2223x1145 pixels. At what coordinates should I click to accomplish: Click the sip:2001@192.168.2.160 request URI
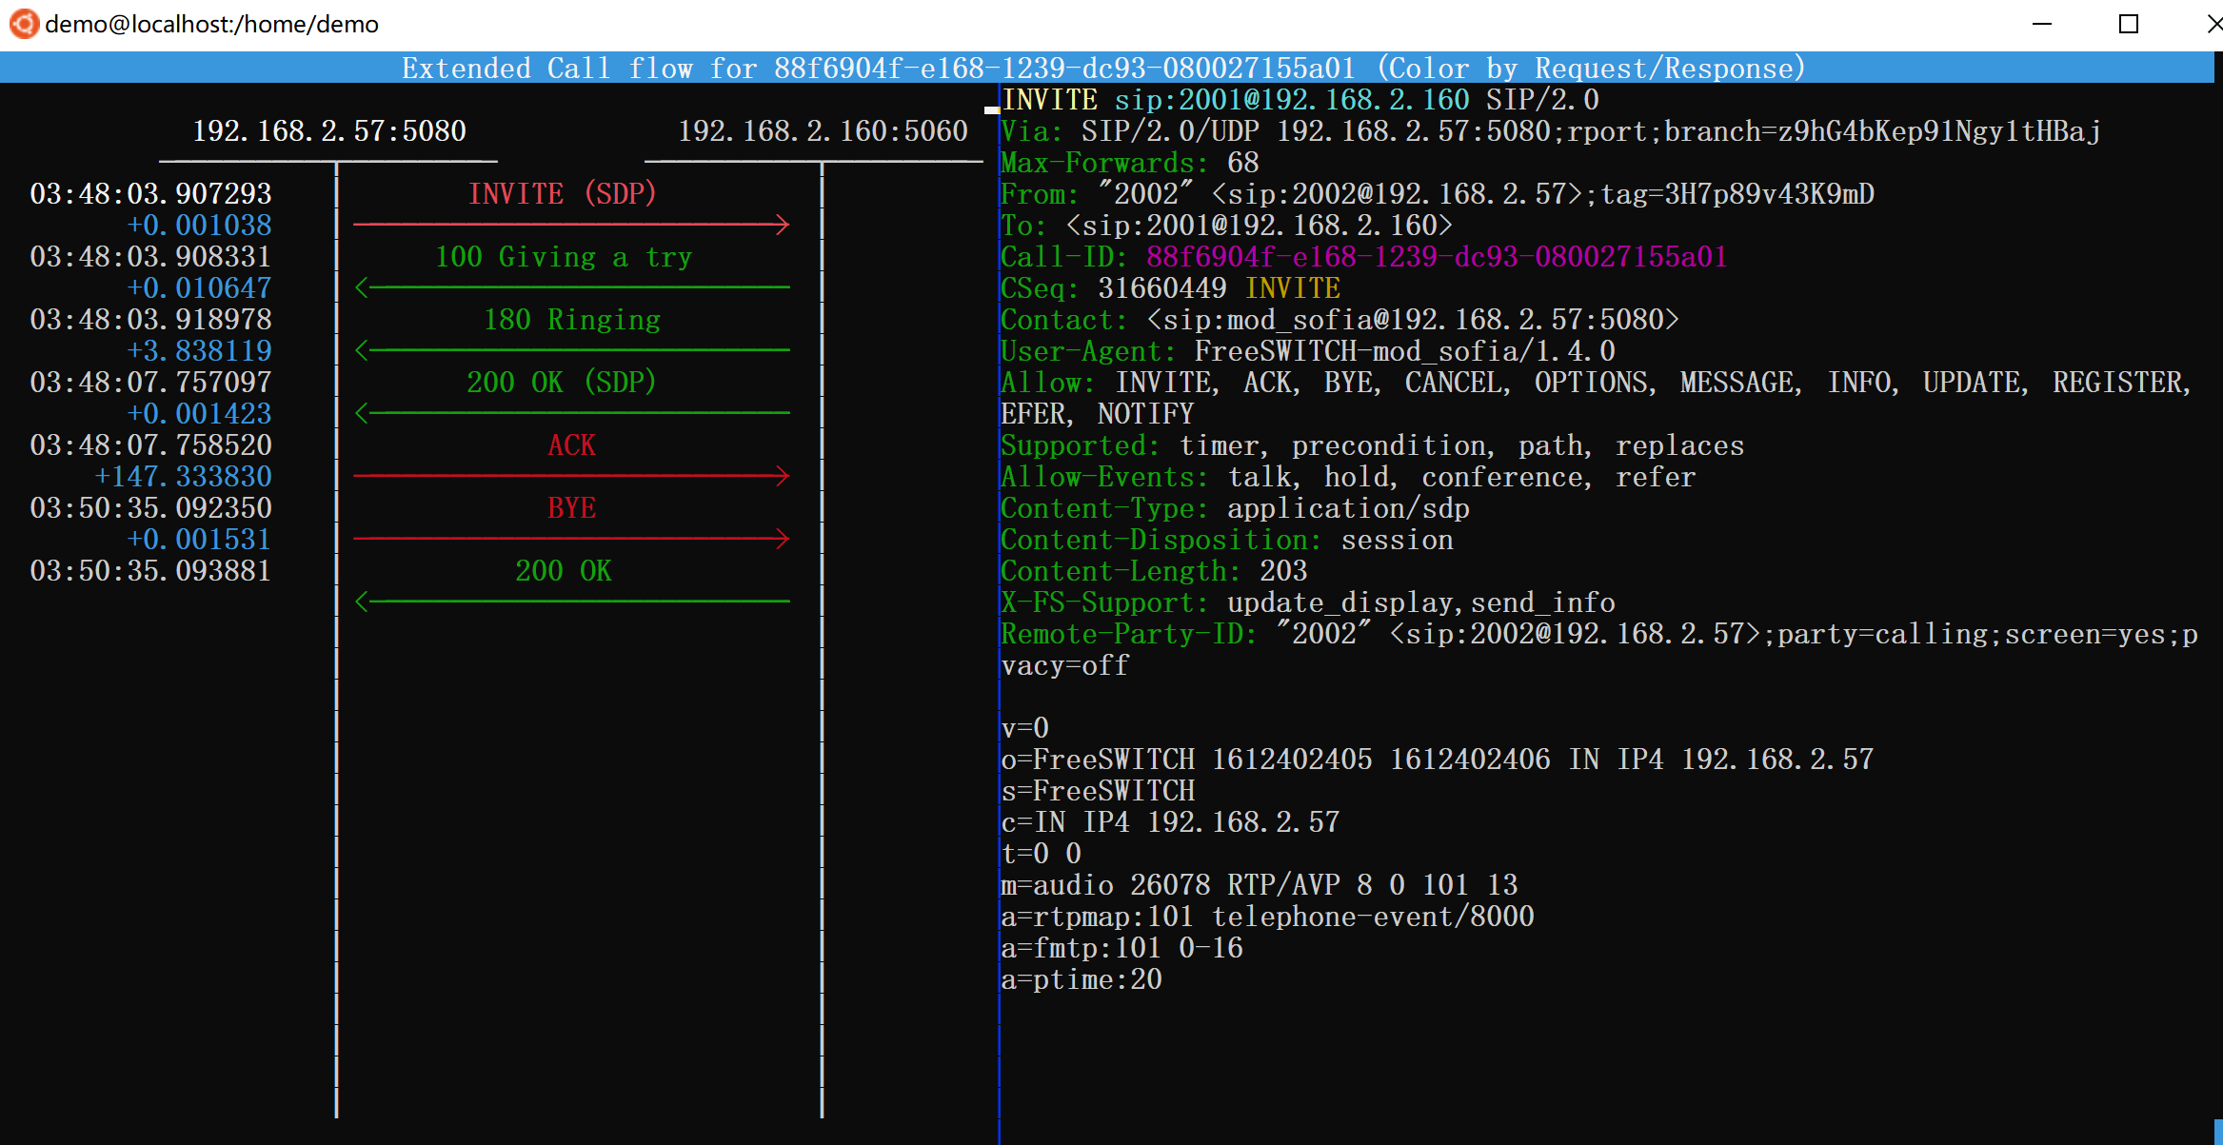pos(1292,100)
